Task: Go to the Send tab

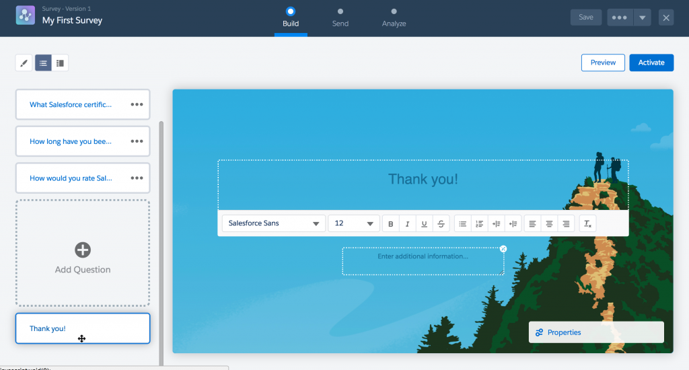Action: (340, 17)
